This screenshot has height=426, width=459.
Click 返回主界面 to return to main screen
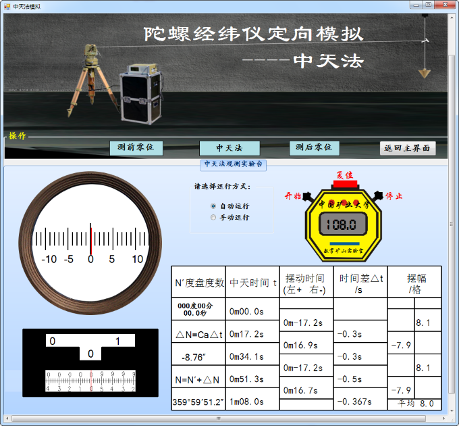point(407,148)
